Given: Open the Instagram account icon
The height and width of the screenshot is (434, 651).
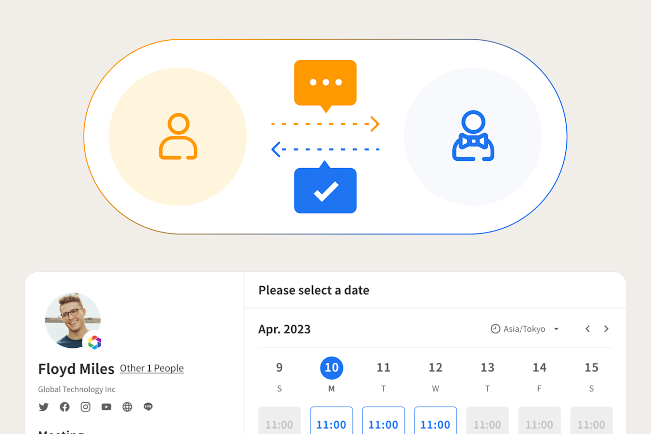Looking at the screenshot, I should tap(85, 407).
